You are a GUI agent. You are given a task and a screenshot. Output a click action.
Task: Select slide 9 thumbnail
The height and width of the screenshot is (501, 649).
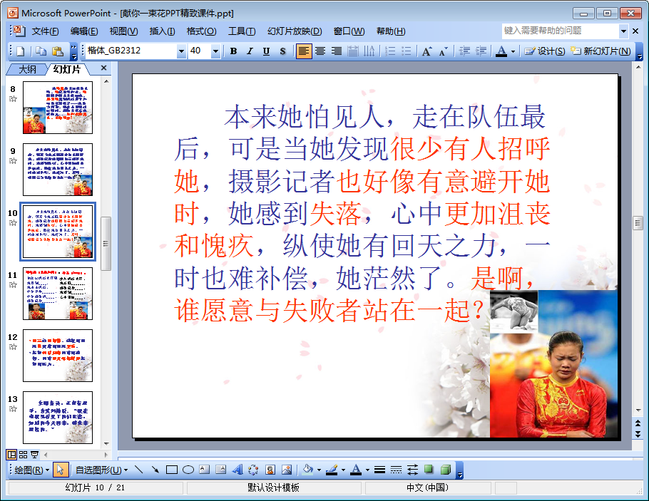coord(58,170)
